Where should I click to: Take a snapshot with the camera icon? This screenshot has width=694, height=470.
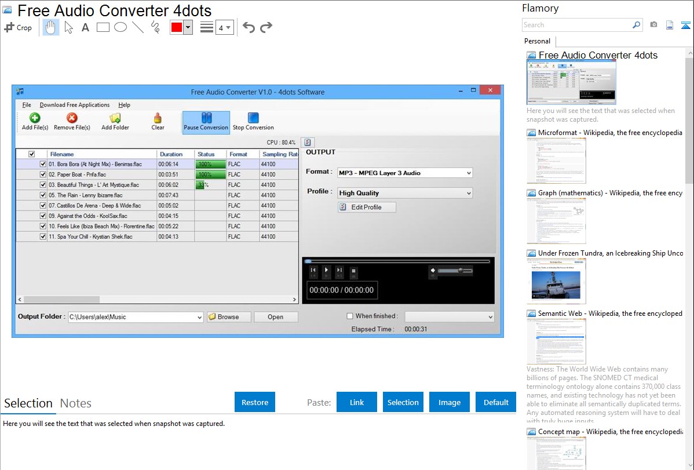click(x=653, y=25)
